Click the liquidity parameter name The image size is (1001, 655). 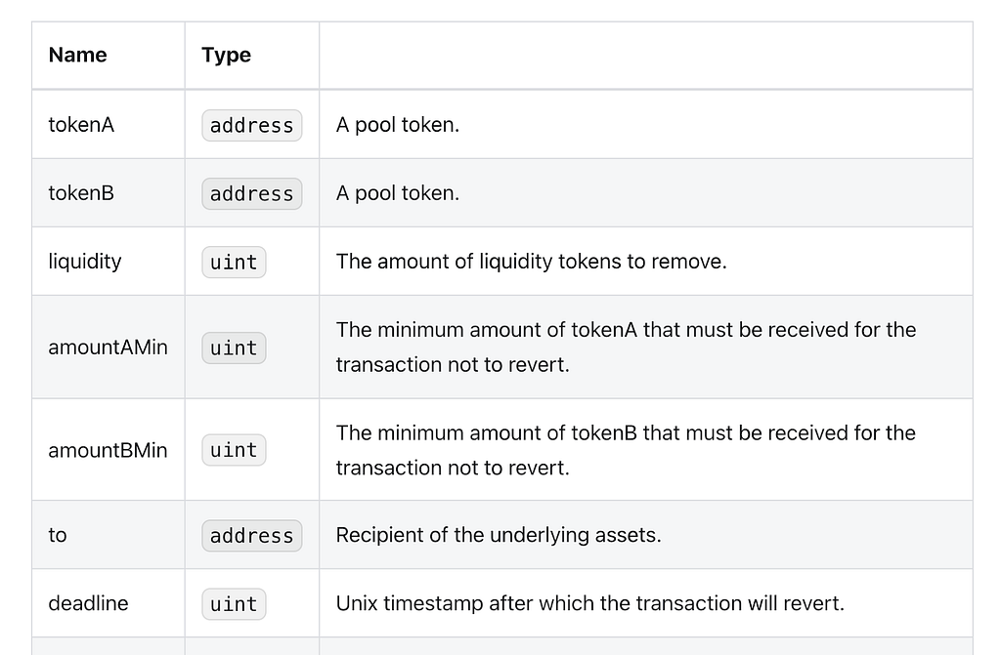[x=85, y=262]
